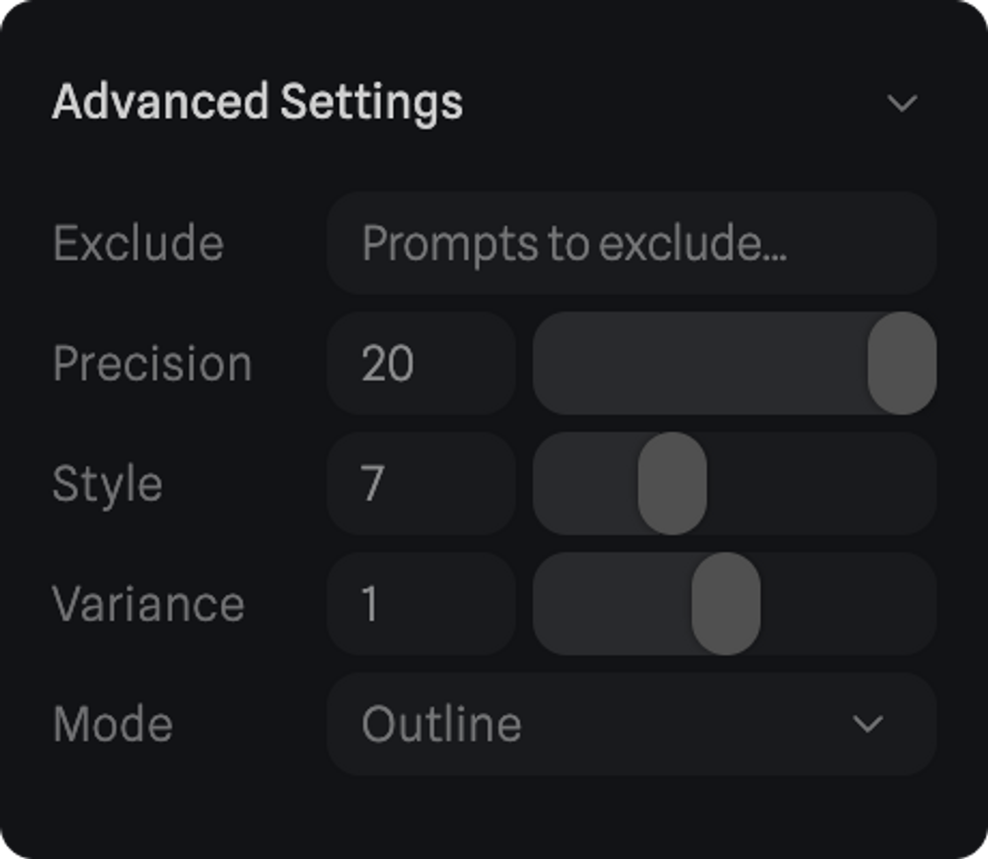Click the Prompts to exclude input field
This screenshot has height=859, width=988.
631,243
